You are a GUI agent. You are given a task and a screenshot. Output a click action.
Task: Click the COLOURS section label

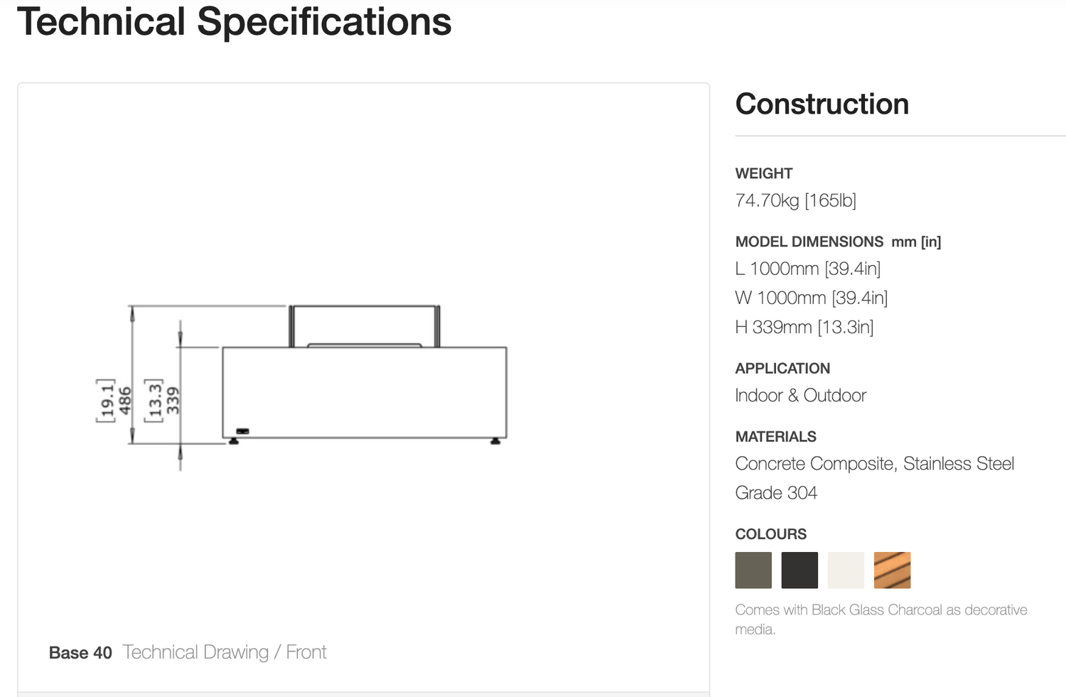click(771, 534)
